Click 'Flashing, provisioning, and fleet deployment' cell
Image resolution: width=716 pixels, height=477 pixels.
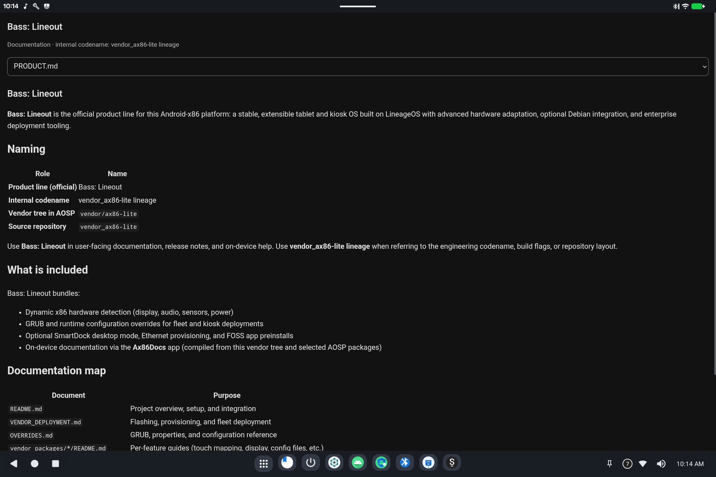point(201,422)
